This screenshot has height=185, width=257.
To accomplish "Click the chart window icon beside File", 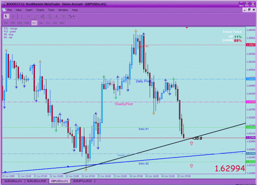I will [x=4, y=10].
